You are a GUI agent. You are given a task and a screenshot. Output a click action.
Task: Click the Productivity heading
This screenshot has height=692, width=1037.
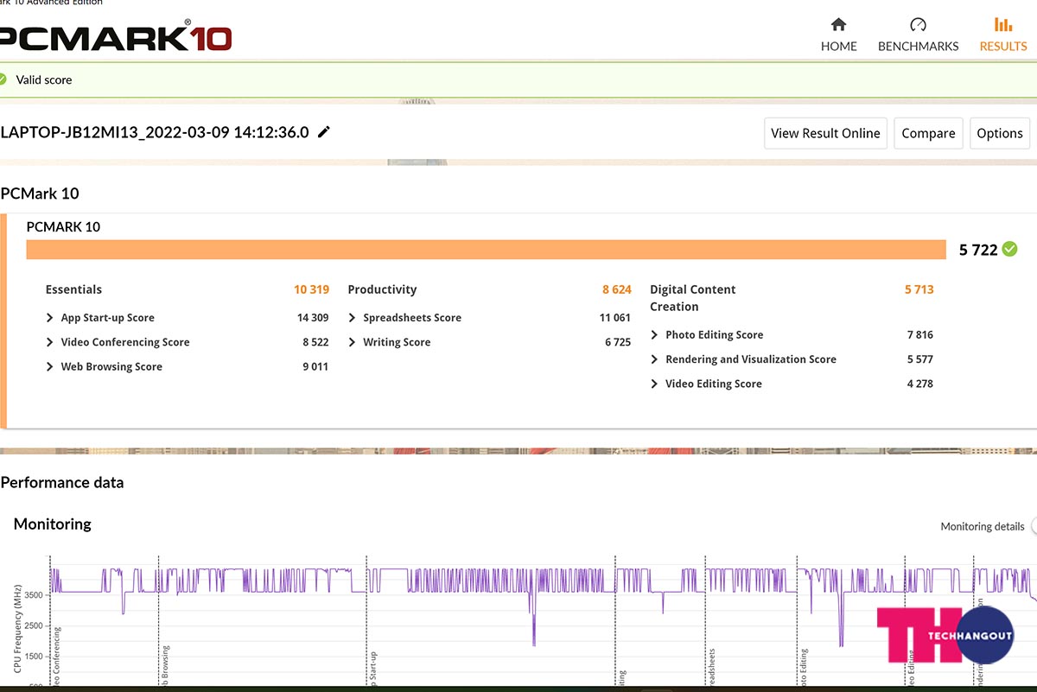coord(382,289)
